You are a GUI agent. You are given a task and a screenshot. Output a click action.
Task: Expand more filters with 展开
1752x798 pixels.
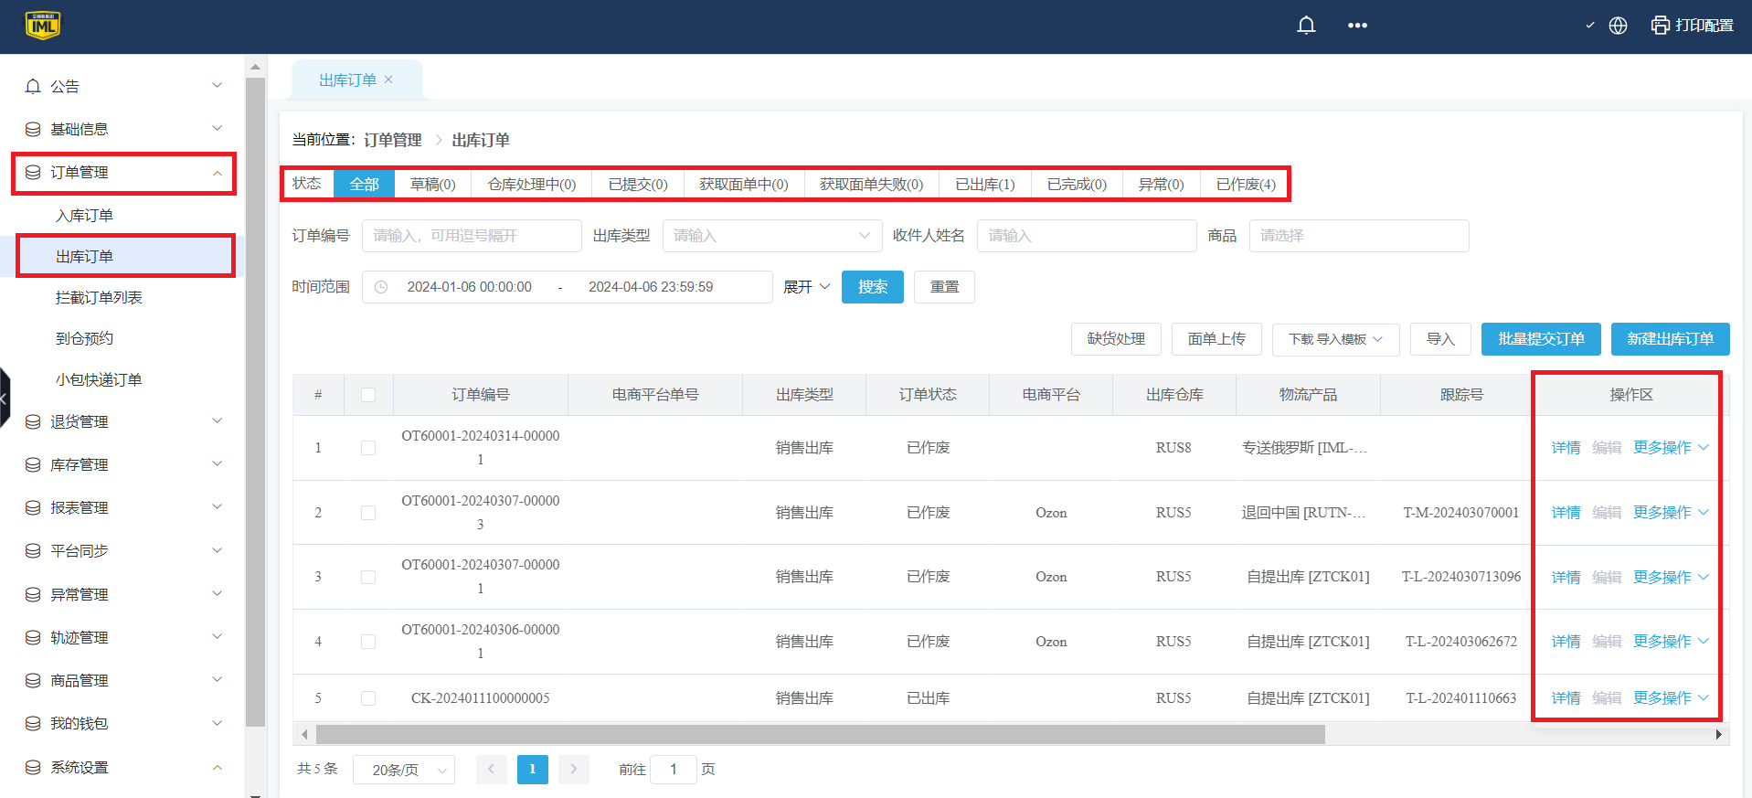pyautogui.click(x=807, y=287)
